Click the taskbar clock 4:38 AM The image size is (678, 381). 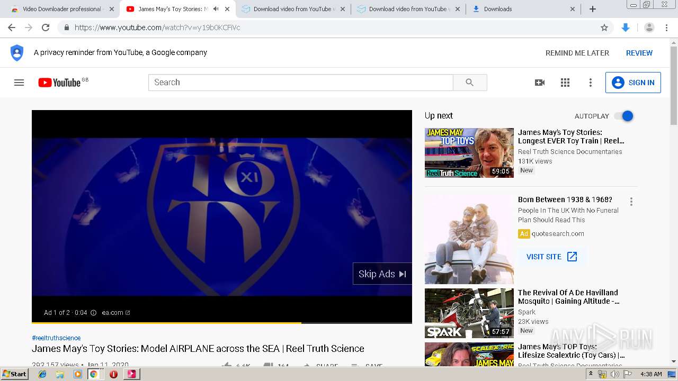tap(651, 374)
